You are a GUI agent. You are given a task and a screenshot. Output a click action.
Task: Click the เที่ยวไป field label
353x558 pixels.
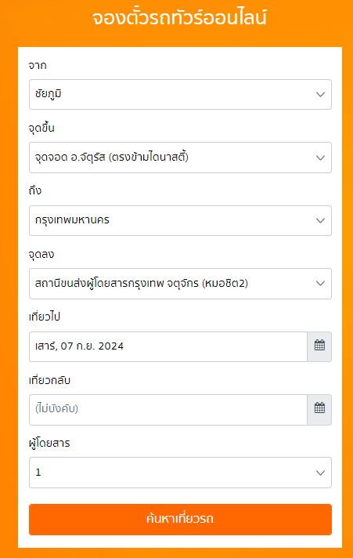point(45,317)
